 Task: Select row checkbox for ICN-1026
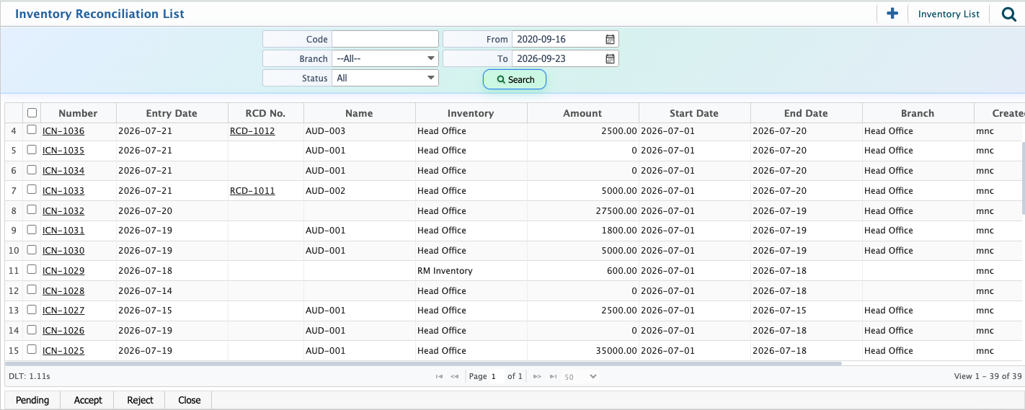32,330
